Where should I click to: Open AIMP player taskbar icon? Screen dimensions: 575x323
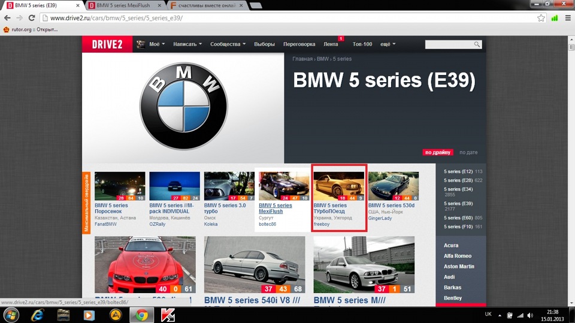pos(116,315)
